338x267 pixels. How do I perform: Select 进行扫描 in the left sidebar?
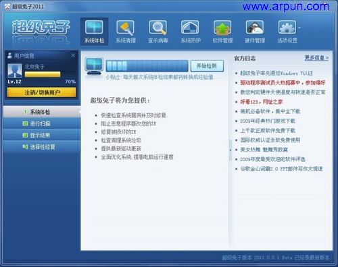click(42, 123)
